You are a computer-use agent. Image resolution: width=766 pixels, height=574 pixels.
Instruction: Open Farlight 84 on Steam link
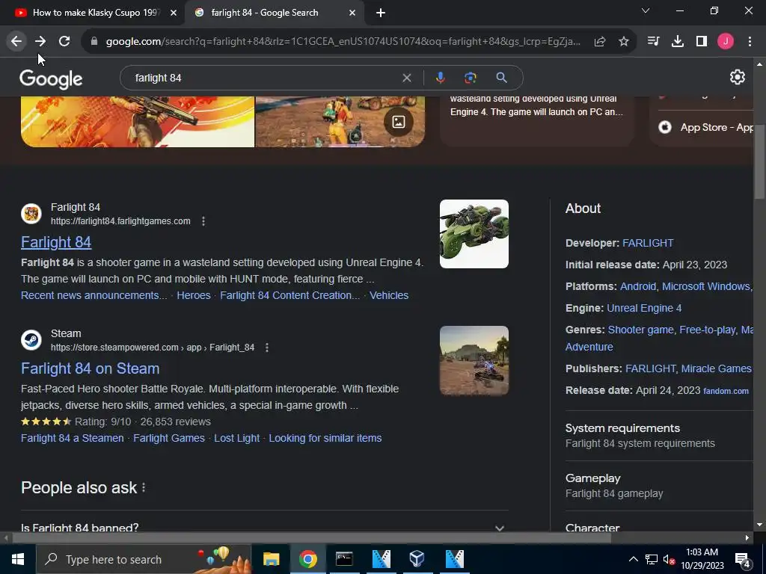point(91,368)
